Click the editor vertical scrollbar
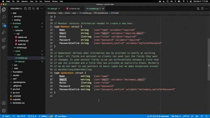Screen dimensions: 210x118 click(x=209, y=60)
